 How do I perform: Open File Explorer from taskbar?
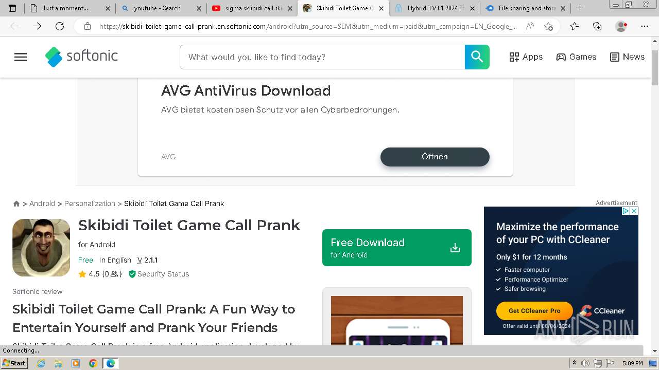click(x=58, y=363)
